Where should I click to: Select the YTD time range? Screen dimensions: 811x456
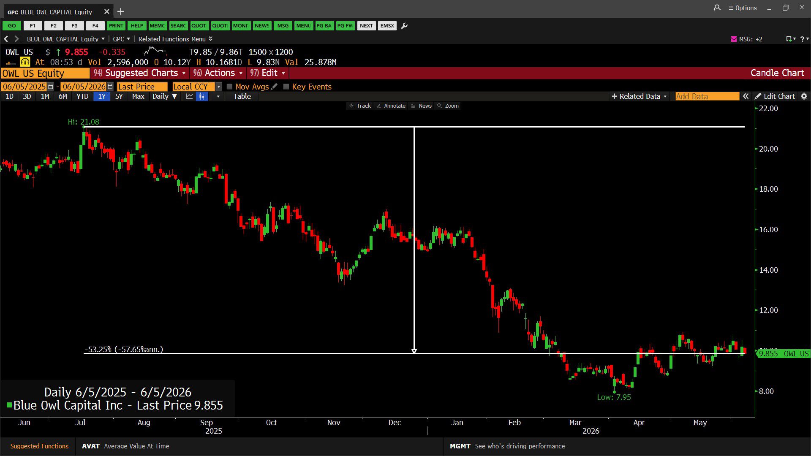[82, 96]
